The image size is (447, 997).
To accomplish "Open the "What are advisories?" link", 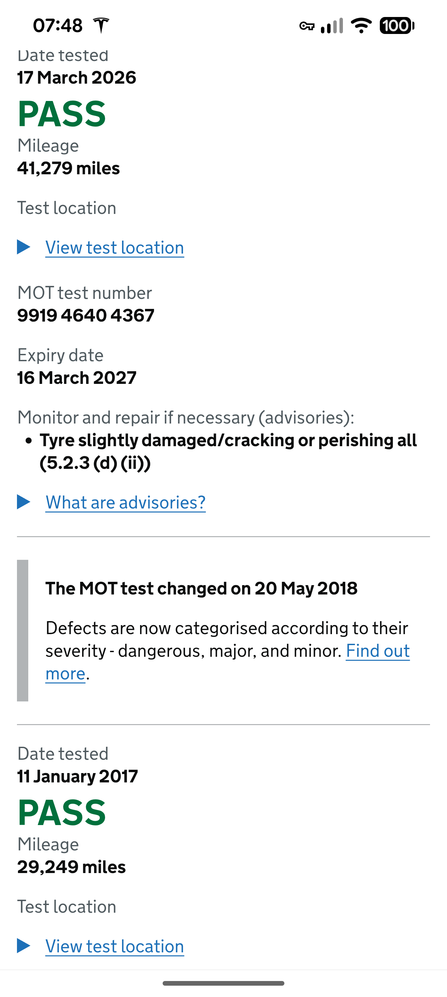I will [126, 502].
